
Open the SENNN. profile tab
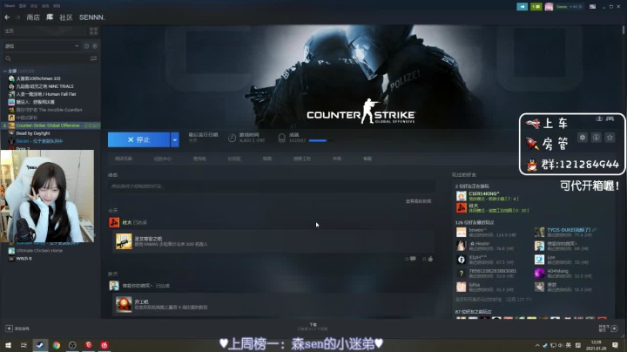point(92,17)
